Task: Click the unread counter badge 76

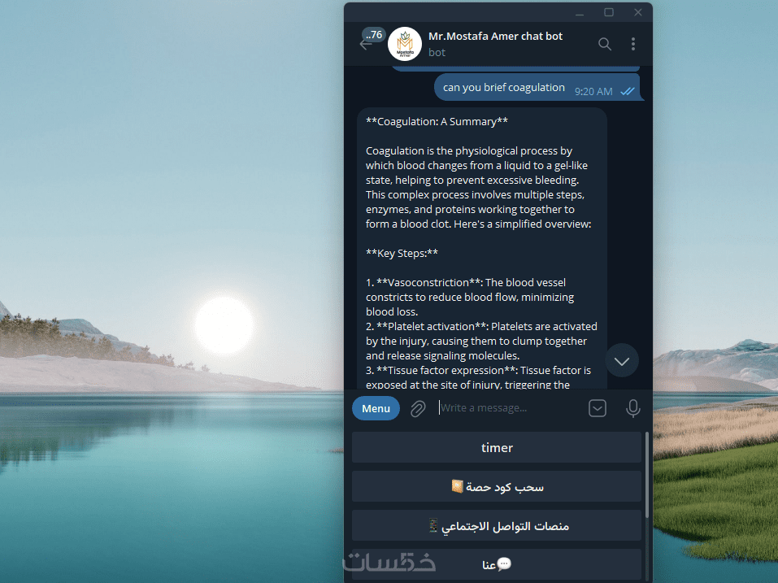Action: click(x=374, y=35)
